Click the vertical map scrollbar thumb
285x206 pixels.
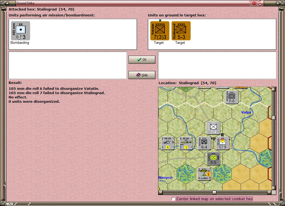click(x=274, y=118)
